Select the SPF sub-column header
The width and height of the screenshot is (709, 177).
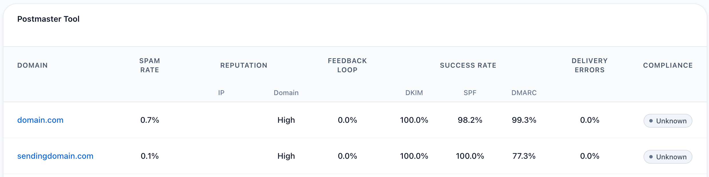(x=470, y=92)
